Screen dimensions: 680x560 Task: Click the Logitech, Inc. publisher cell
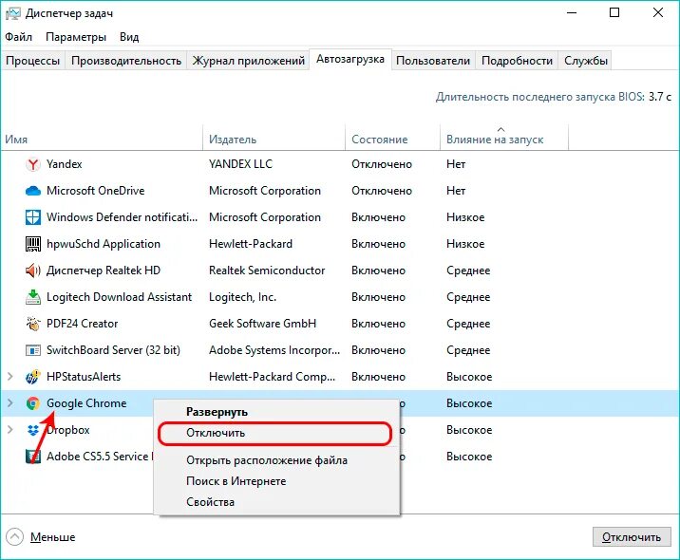242,297
